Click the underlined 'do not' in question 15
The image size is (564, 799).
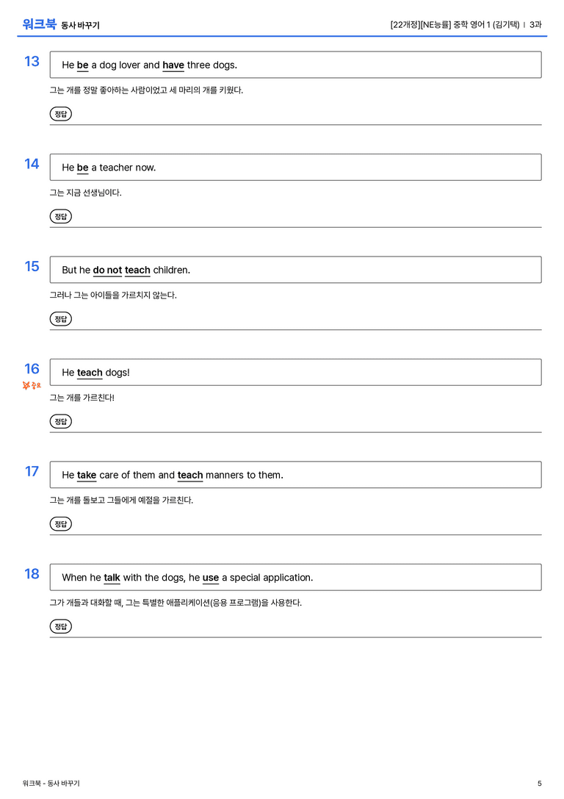click(107, 270)
